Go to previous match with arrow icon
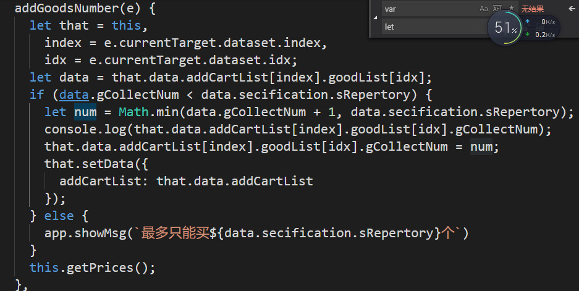Viewport: 579px width, 291px height. (572, 9)
